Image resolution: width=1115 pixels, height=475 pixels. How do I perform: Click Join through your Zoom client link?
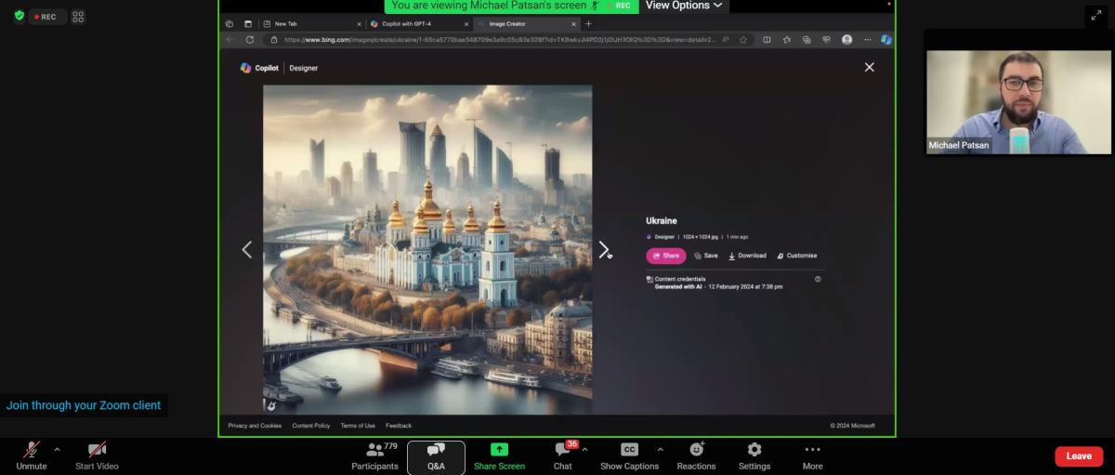(x=84, y=405)
